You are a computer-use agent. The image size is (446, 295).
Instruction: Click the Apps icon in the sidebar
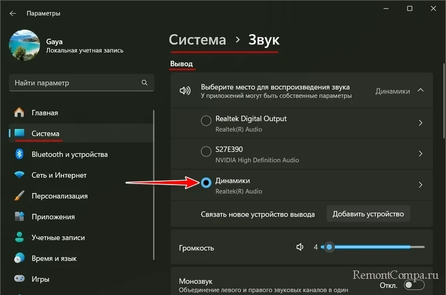tap(20, 217)
